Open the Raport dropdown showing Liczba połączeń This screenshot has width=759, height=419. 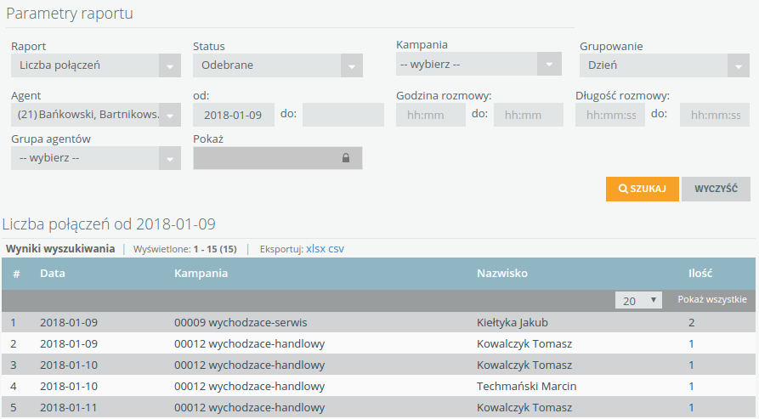pyautogui.click(x=96, y=65)
